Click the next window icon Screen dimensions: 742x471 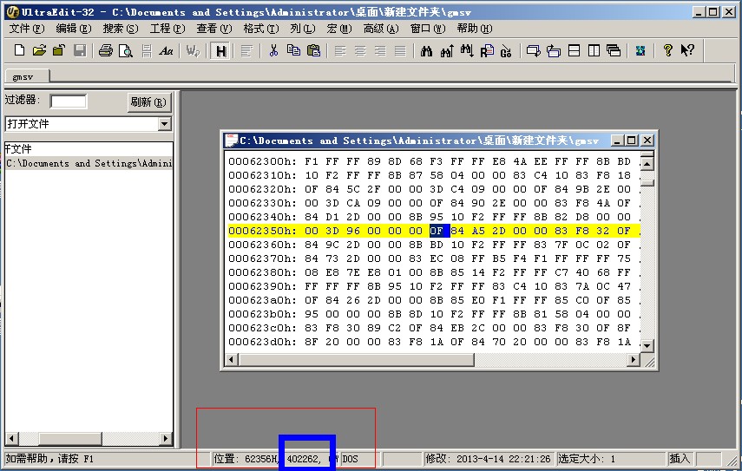click(534, 50)
